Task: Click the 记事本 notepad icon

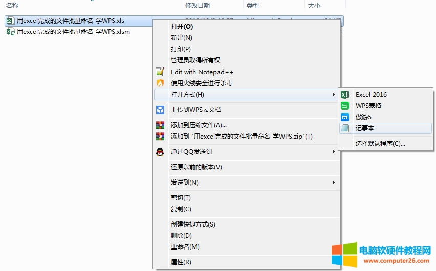Action: (x=345, y=128)
